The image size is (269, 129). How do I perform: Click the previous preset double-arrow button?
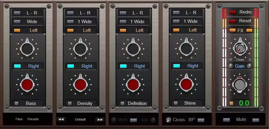tap(61, 119)
